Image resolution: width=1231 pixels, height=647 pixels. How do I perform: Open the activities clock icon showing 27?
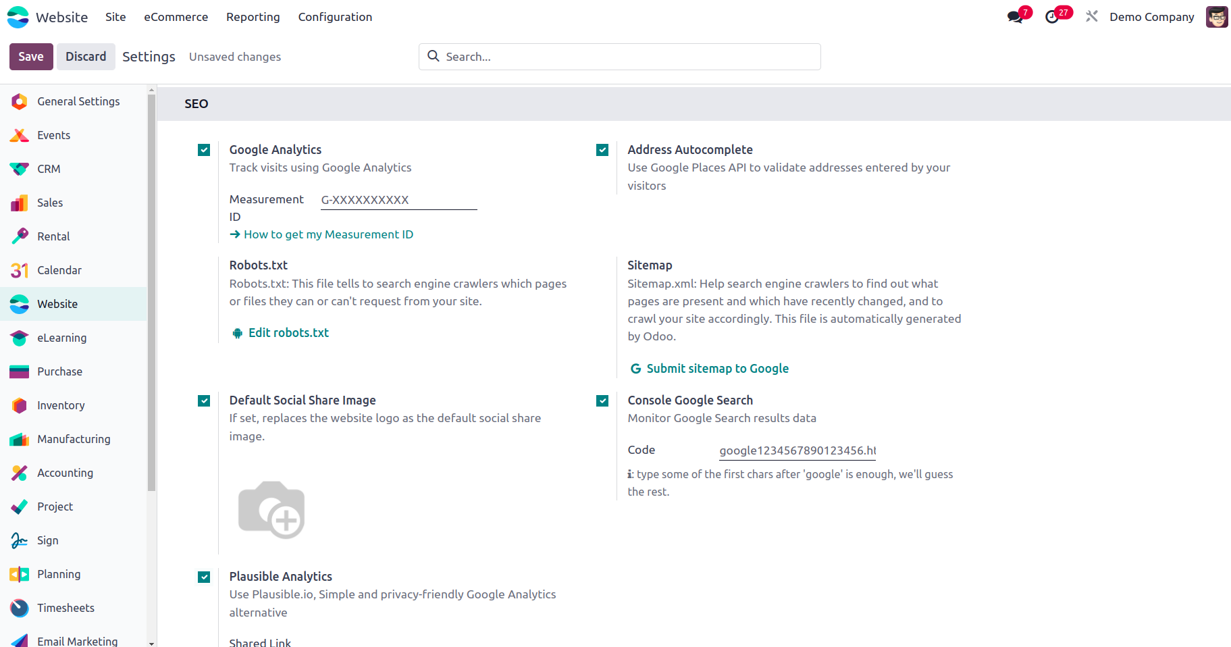(1053, 16)
